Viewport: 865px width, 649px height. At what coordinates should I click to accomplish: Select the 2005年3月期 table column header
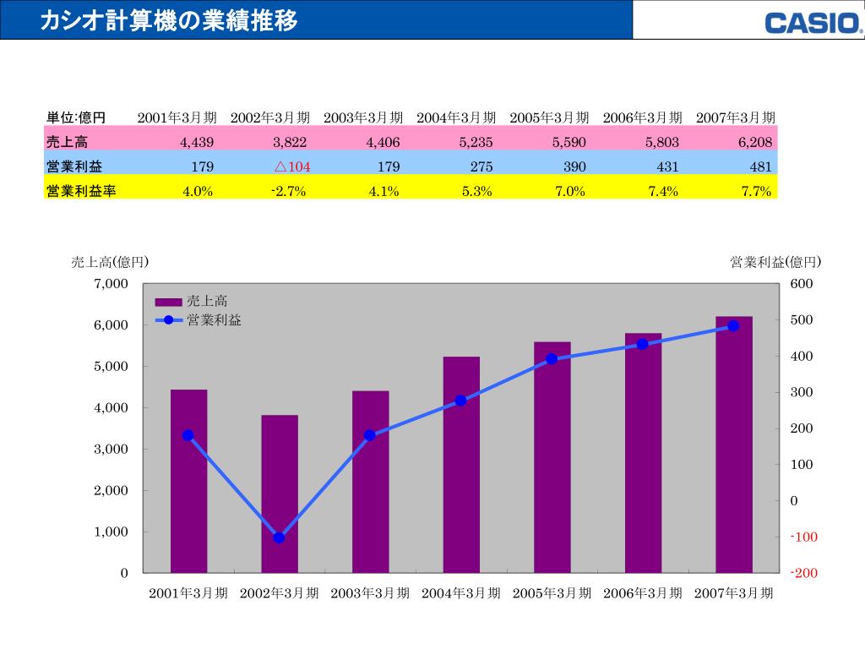pyautogui.click(x=549, y=117)
